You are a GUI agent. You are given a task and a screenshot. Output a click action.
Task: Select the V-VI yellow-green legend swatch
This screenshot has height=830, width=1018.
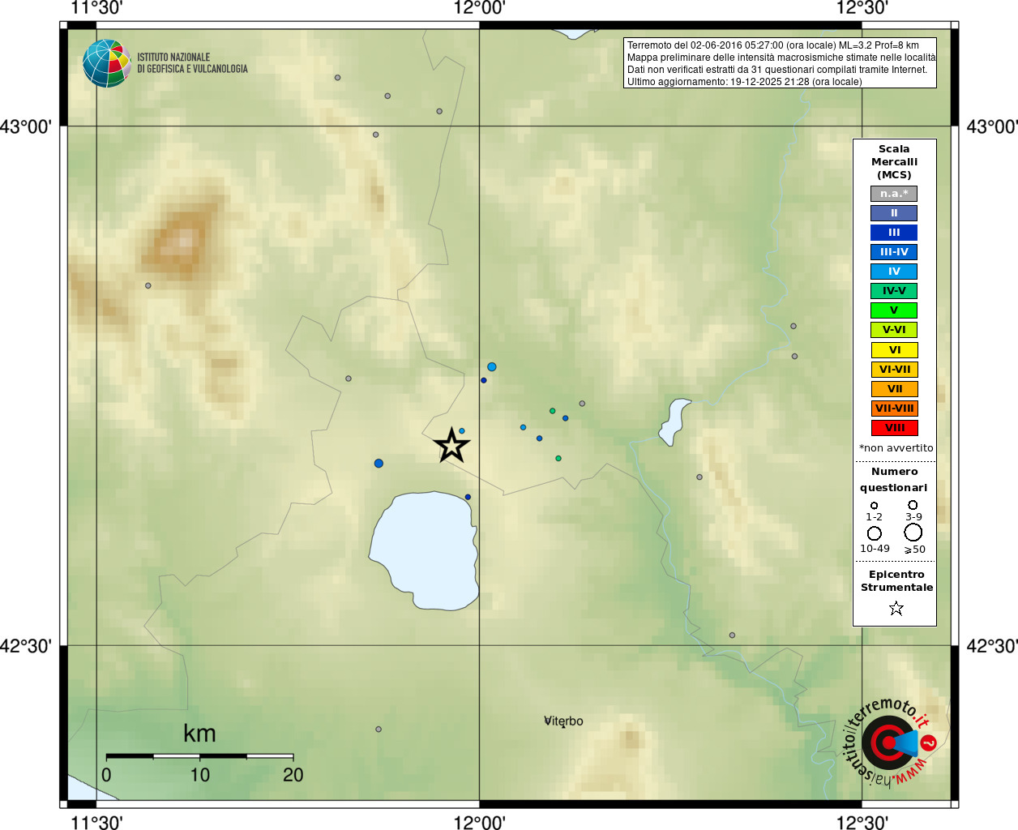[x=894, y=330]
